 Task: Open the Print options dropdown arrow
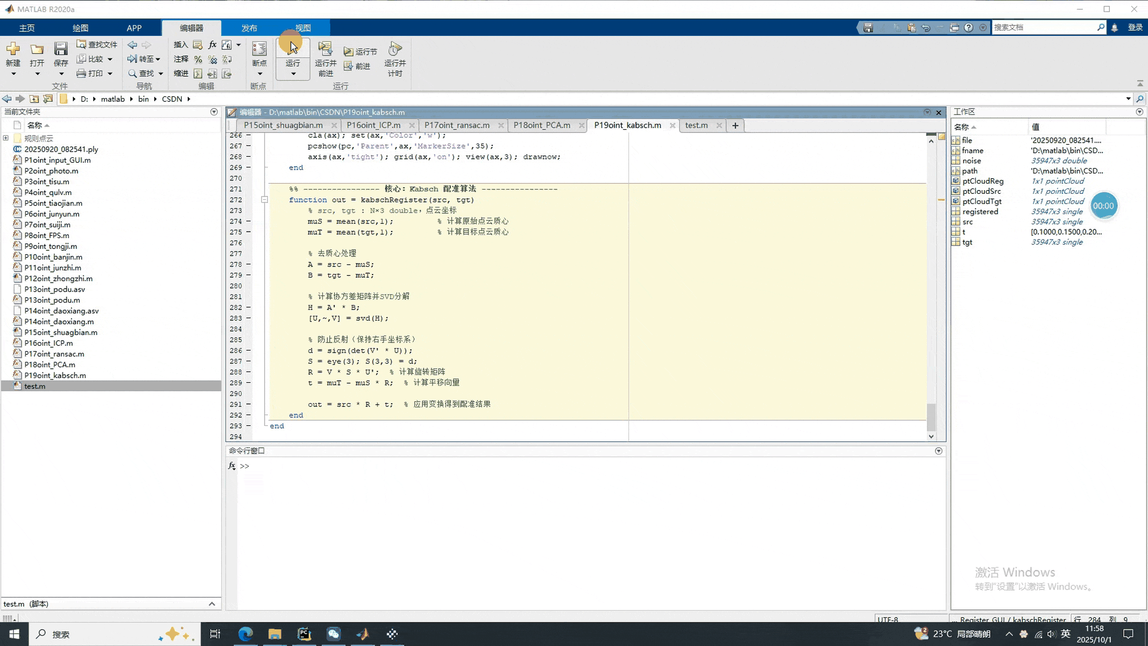click(110, 74)
